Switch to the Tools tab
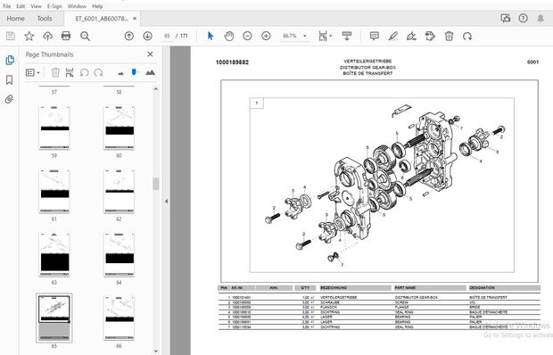The image size is (553, 355). 45,19
